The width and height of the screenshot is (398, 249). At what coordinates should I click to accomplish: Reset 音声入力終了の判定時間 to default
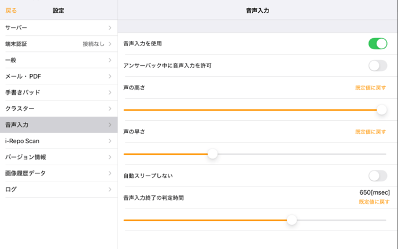374,202
